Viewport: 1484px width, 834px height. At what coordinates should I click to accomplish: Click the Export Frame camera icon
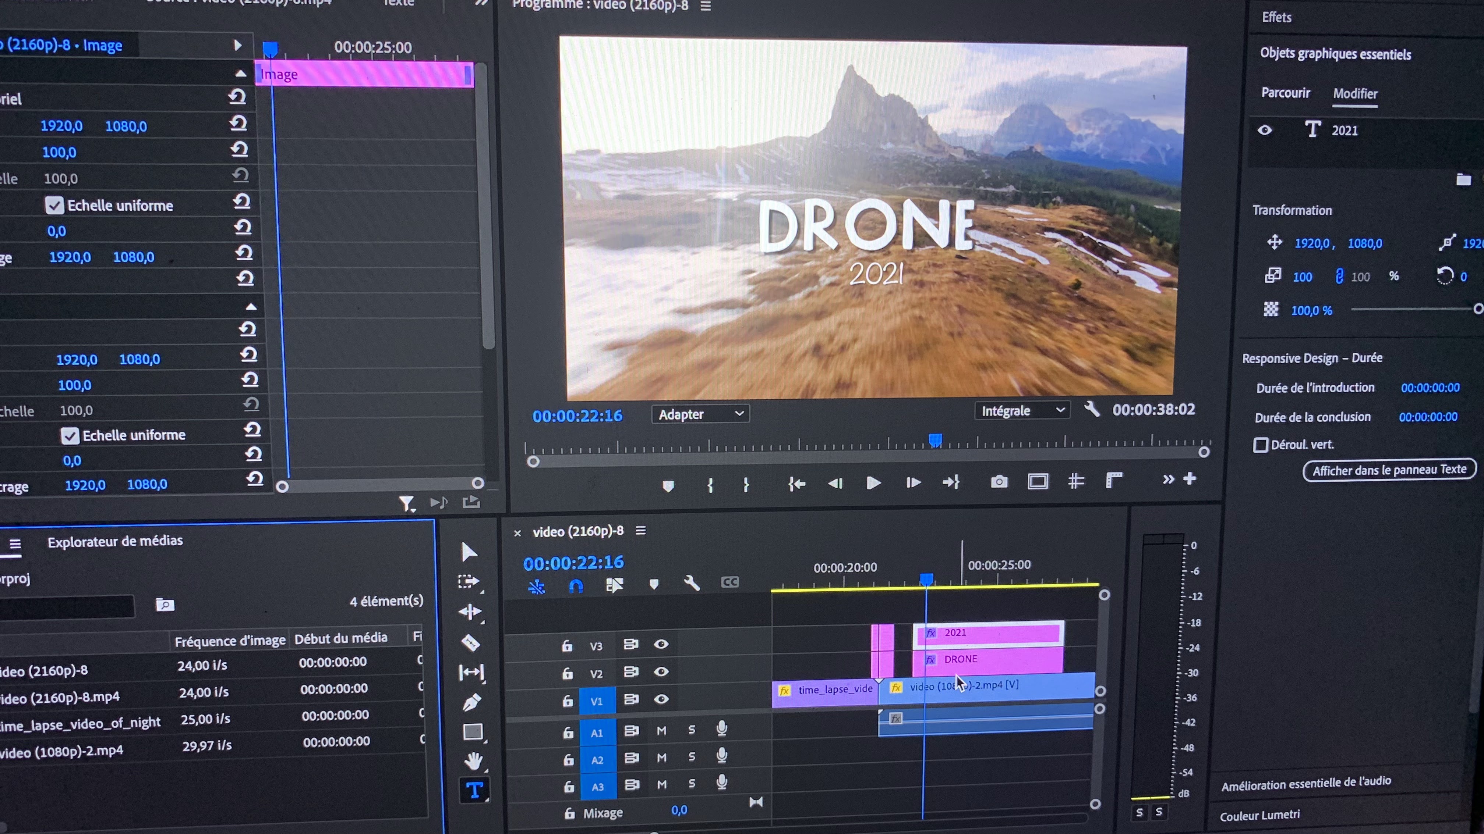pyautogui.click(x=999, y=482)
